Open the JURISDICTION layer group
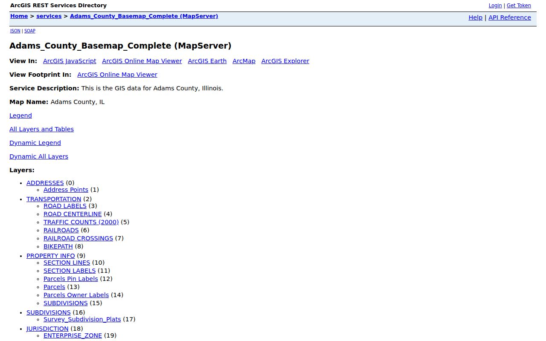The height and width of the screenshot is (341, 546). click(47, 329)
